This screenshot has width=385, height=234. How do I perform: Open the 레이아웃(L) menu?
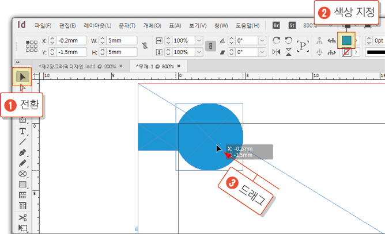coord(97,25)
